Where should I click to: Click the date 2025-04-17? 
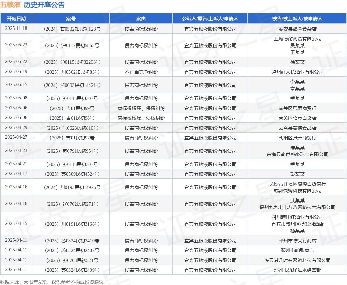[x=16, y=173]
